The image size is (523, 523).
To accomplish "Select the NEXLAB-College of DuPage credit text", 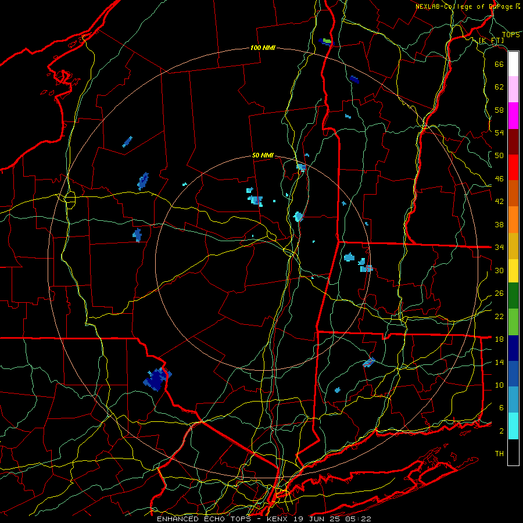I will pos(467,6).
